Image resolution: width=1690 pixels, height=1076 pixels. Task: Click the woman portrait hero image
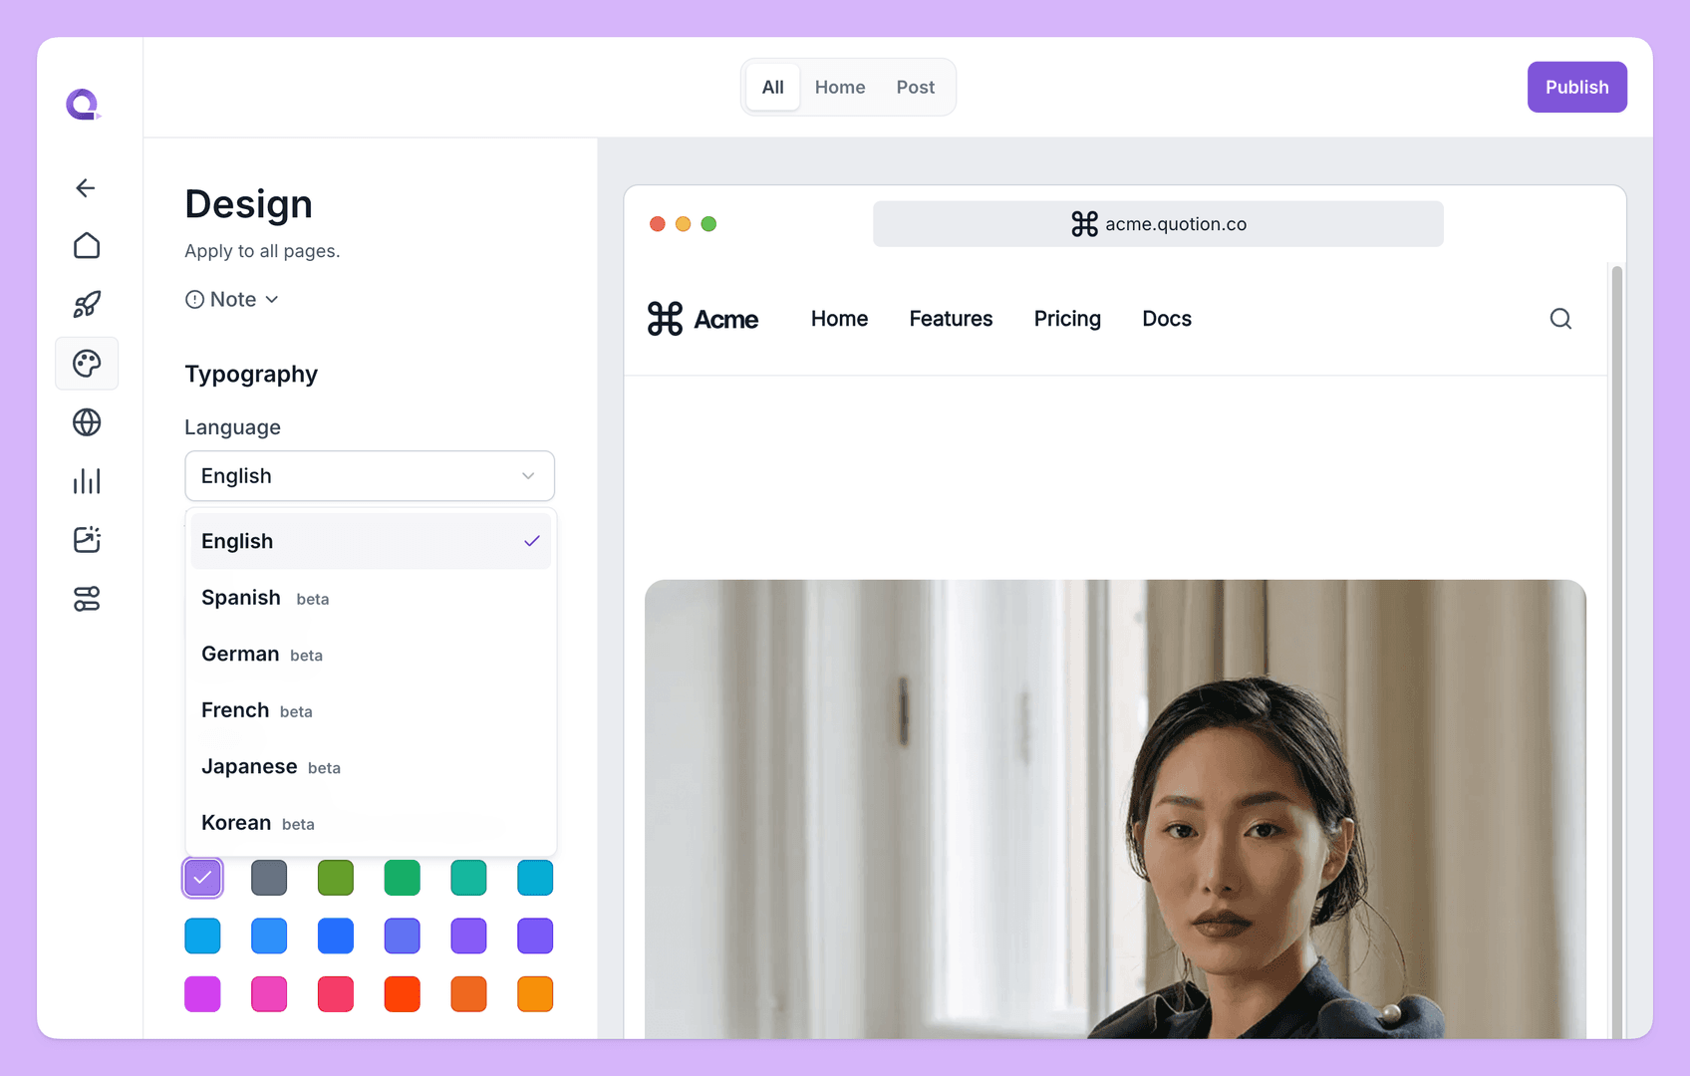(1115, 809)
